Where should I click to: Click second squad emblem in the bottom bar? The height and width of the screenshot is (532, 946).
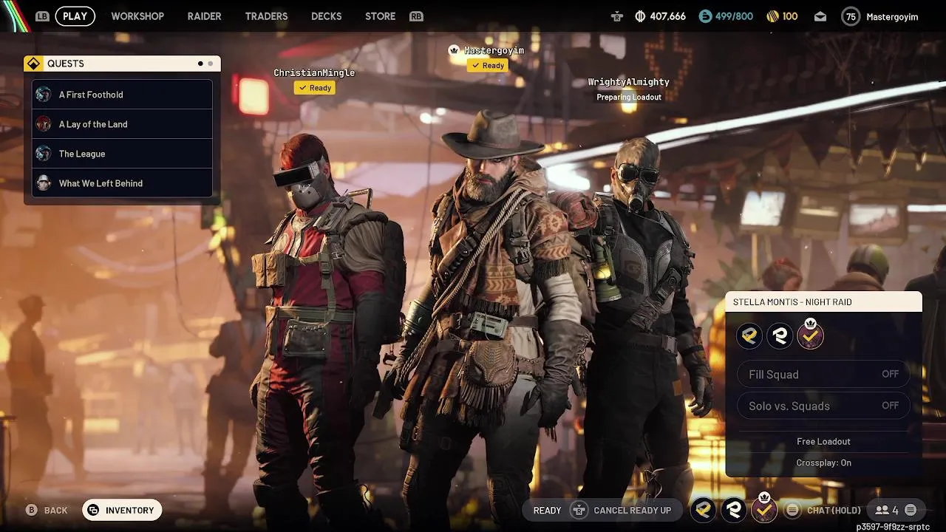[x=733, y=510]
